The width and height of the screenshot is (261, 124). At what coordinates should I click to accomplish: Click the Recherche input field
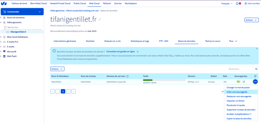coord(241,69)
